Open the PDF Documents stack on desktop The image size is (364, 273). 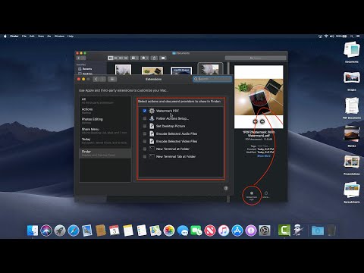click(352, 108)
